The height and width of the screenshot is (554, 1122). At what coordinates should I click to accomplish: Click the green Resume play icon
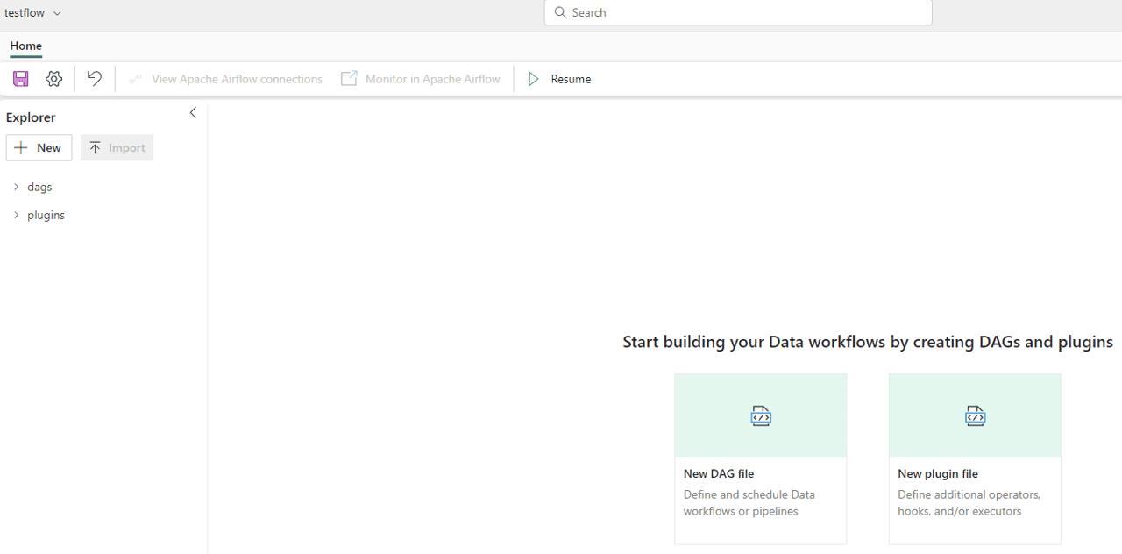tap(533, 79)
